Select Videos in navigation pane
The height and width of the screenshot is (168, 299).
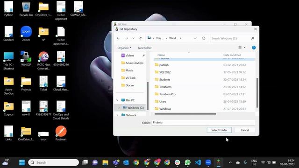(130, 56)
